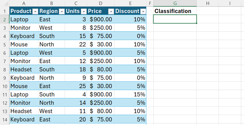Click the $900.00 price in row 11
The width and height of the screenshot is (244, 125).
pyautogui.click(x=101, y=95)
